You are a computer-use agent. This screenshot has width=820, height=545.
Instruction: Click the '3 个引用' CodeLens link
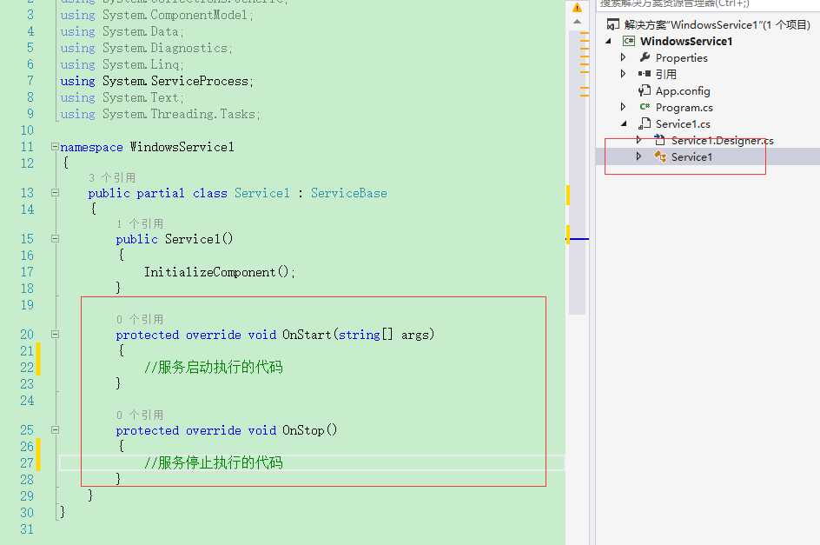tap(112, 177)
